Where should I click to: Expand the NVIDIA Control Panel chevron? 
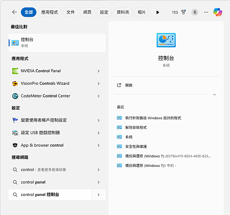click(99, 71)
